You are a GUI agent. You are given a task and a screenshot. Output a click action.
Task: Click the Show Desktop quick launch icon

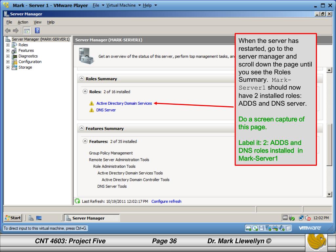(39, 218)
